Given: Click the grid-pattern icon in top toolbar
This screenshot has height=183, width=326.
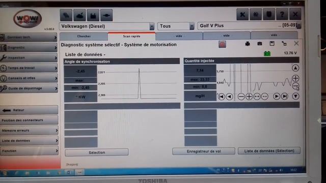Looking at the screenshot, I should pyautogui.click(x=66, y=15).
